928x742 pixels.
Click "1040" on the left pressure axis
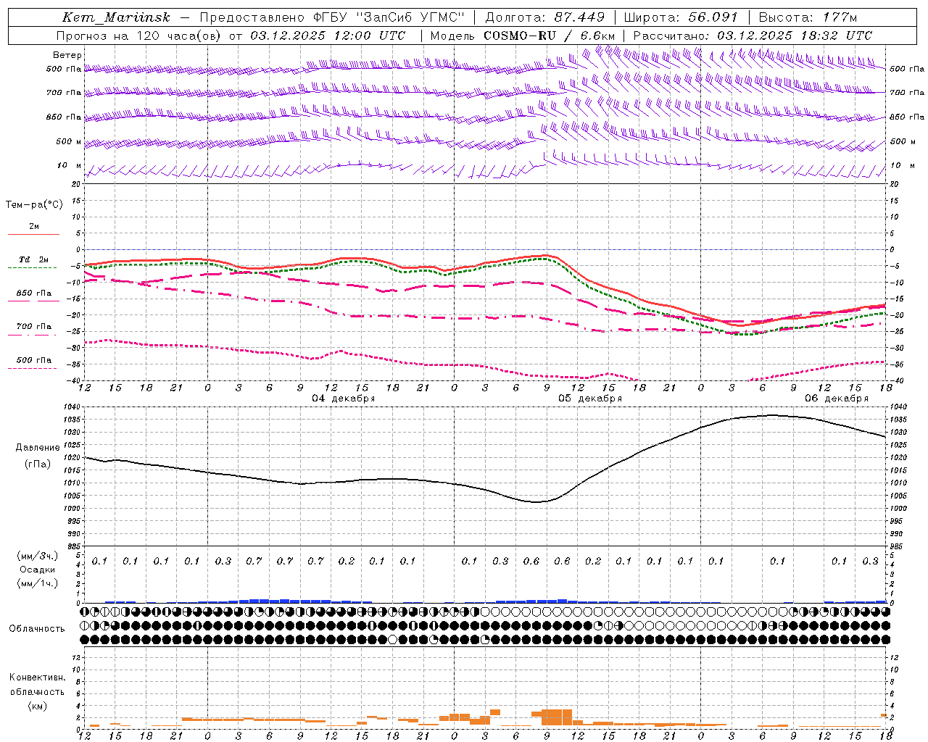(x=73, y=407)
